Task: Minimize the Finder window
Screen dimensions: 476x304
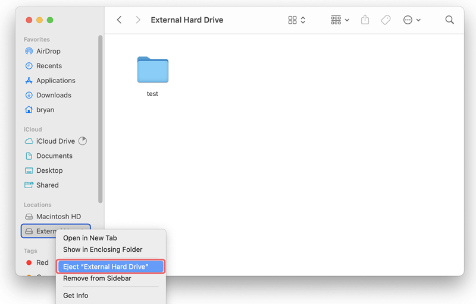Action: (39, 20)
